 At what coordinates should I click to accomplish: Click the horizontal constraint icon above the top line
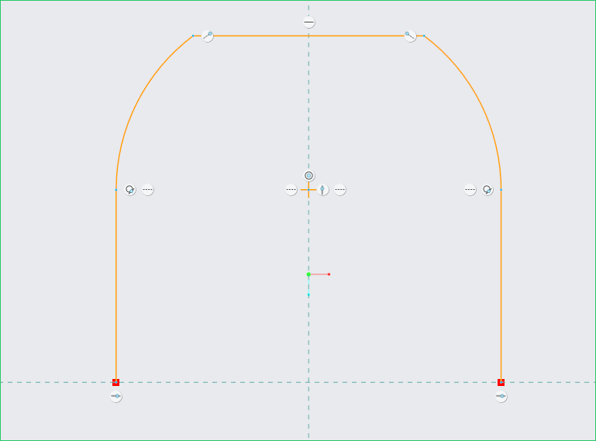pyautogui.click(x=309, y=22)
